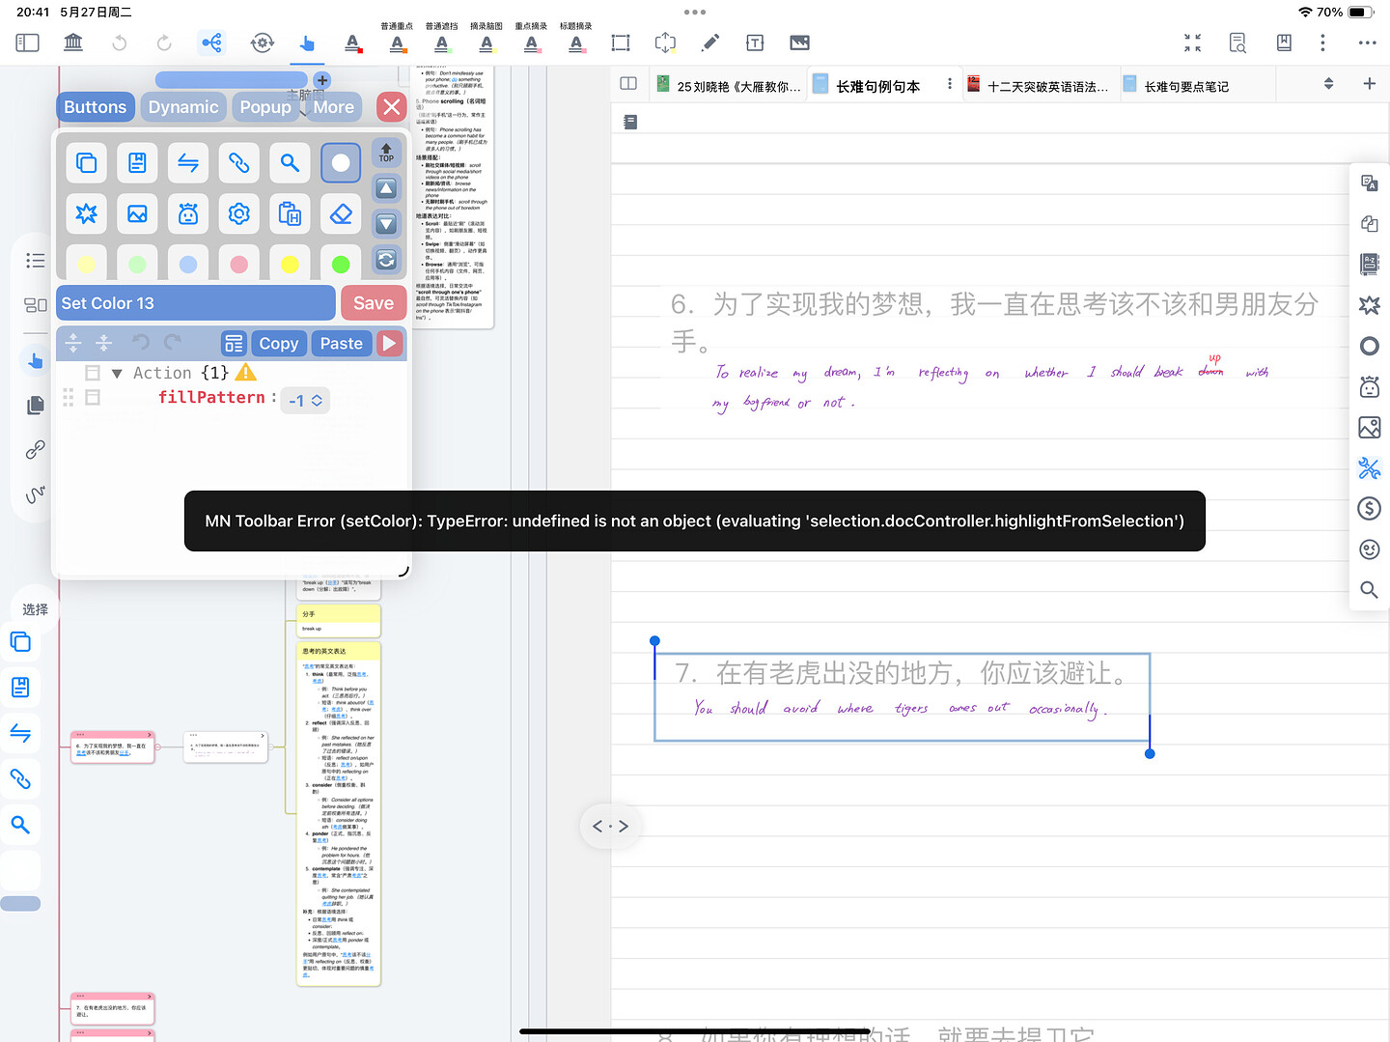Tick the checkbox beside the Action row
The height and width of the screenshot is (1042, 1390).
(93, 373)
